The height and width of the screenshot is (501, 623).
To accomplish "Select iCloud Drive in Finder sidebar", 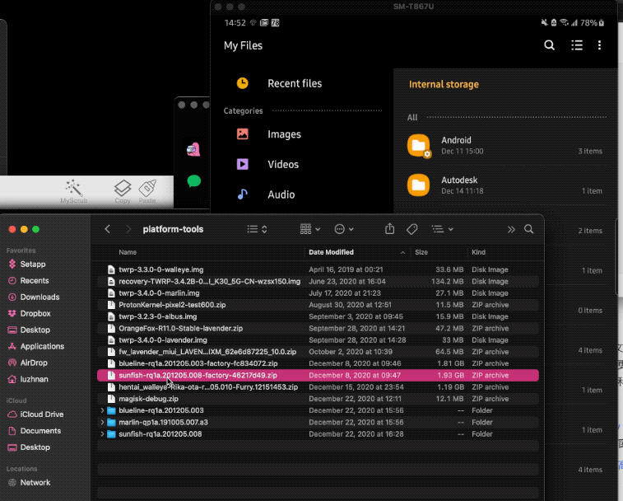I will point(35,414).
